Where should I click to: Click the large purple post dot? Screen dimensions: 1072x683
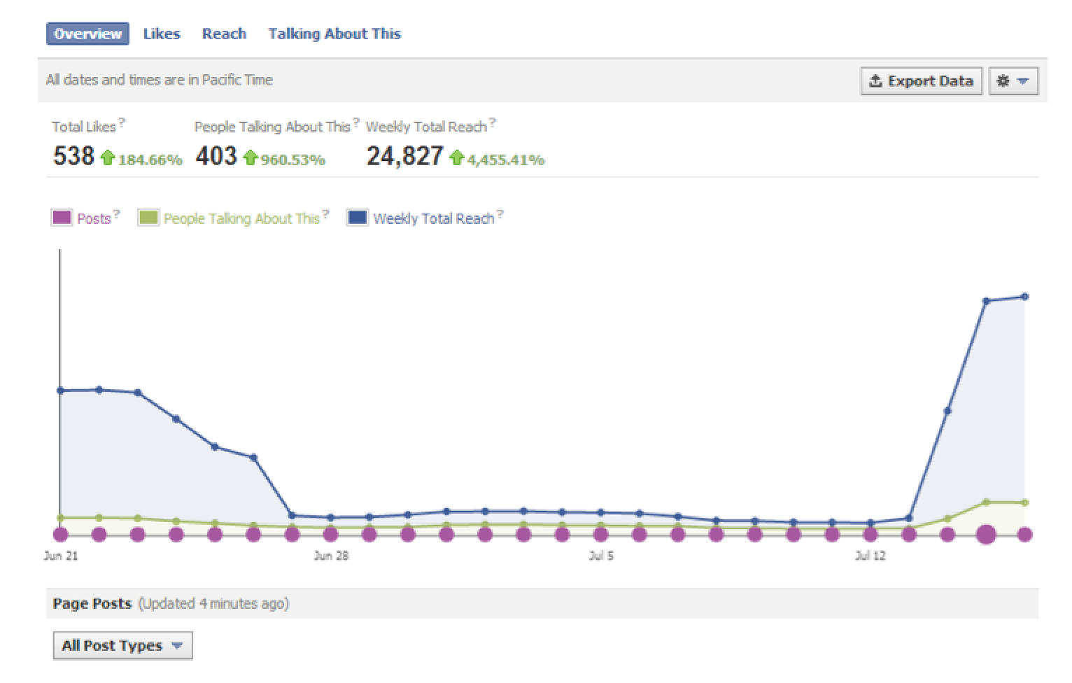pyautogui.click(x=986, y=535)
